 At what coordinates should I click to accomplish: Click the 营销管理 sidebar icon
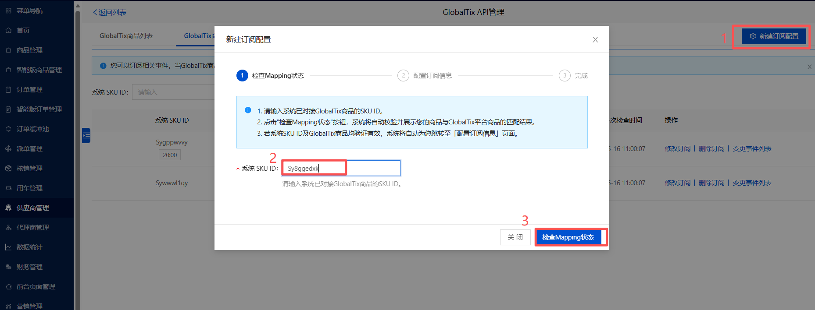click(8, 306)
